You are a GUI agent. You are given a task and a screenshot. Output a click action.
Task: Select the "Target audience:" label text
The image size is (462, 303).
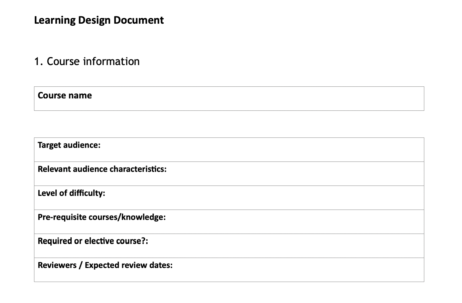click(x=69, y=145)
